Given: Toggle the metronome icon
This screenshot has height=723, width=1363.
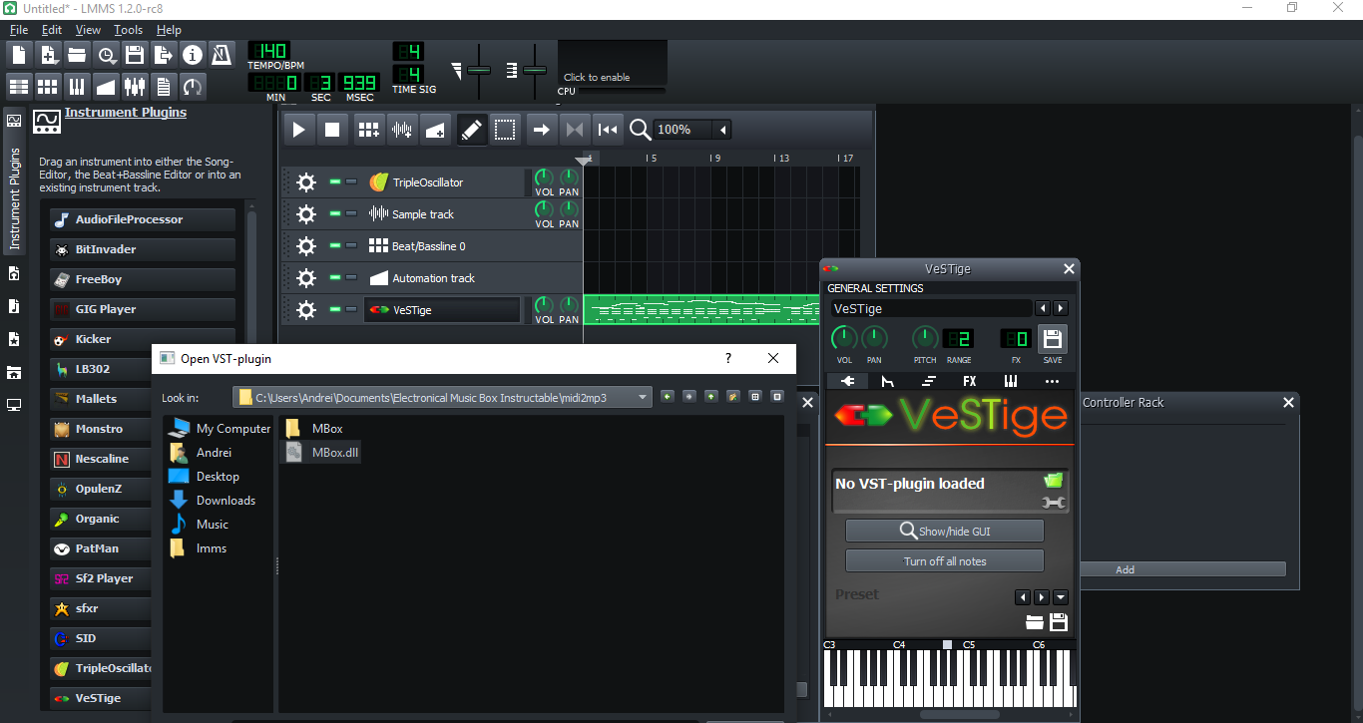Looking at the screenshot, I should coord(222,54).
